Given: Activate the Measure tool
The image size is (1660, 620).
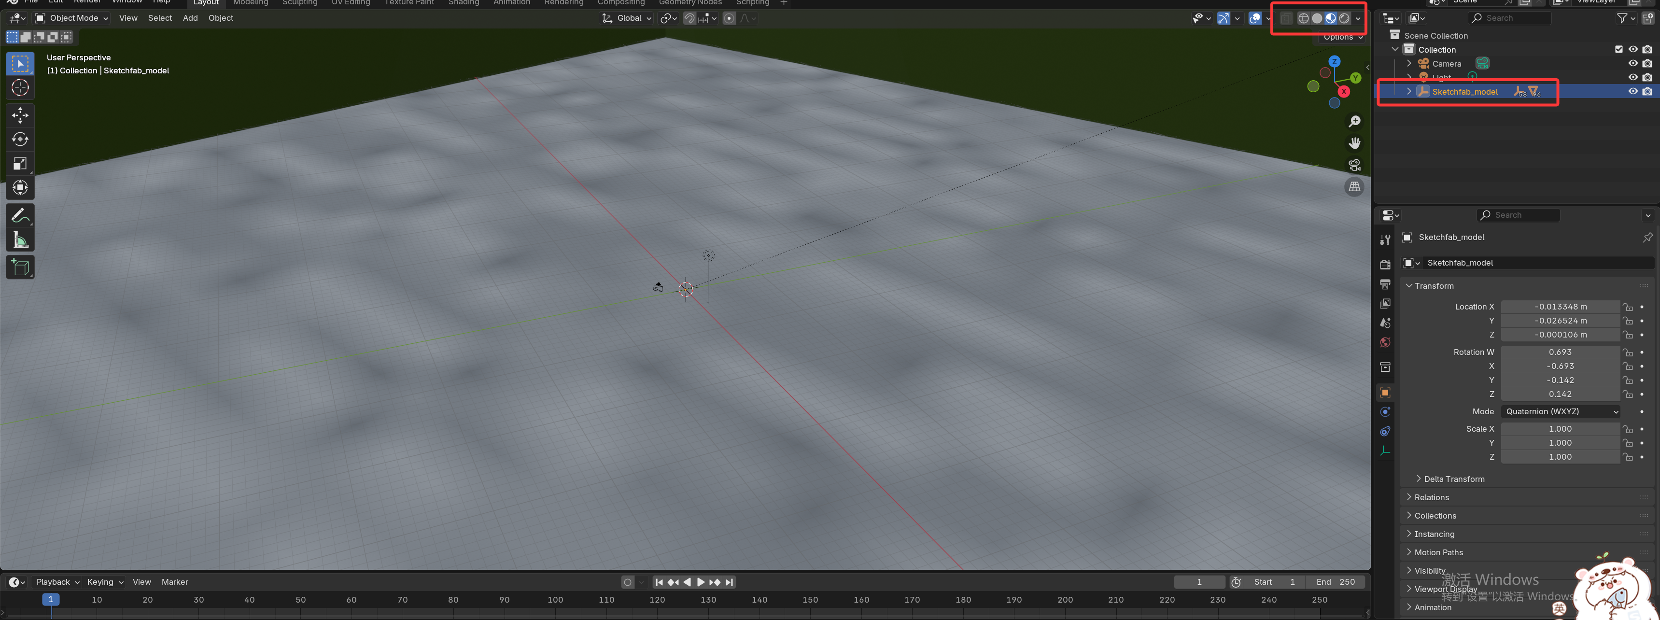Looking at the screenshot, I should click(20, 240).
